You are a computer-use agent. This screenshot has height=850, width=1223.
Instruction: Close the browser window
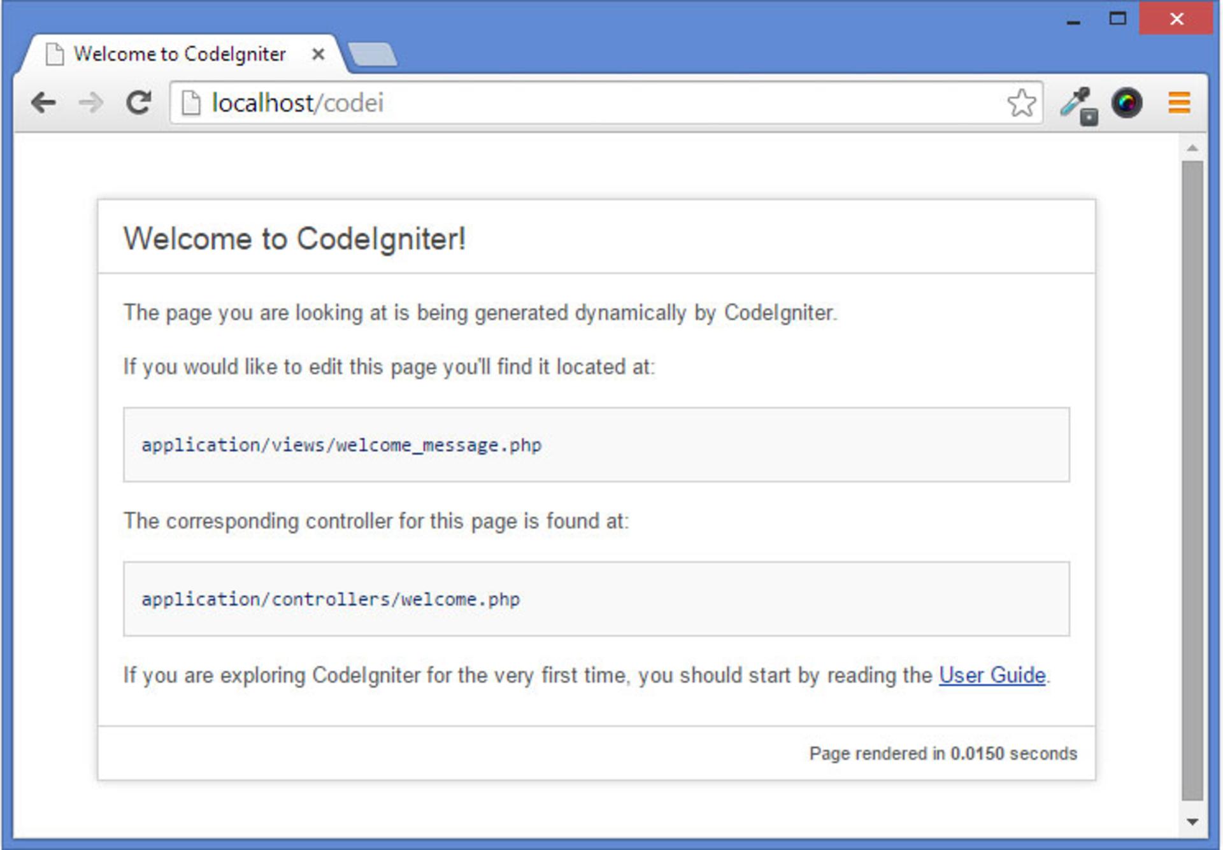pos(1177,19)
